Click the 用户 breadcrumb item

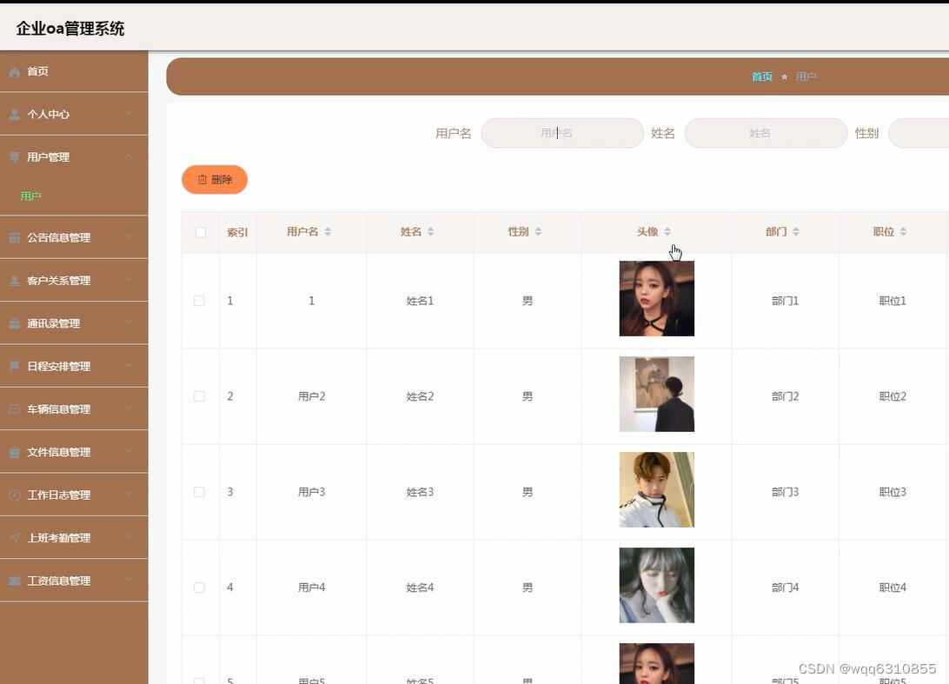[806, 76]
